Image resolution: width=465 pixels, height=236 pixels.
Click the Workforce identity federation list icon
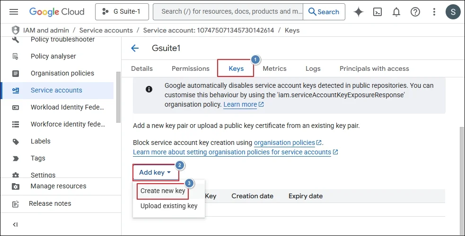point(16,125)
